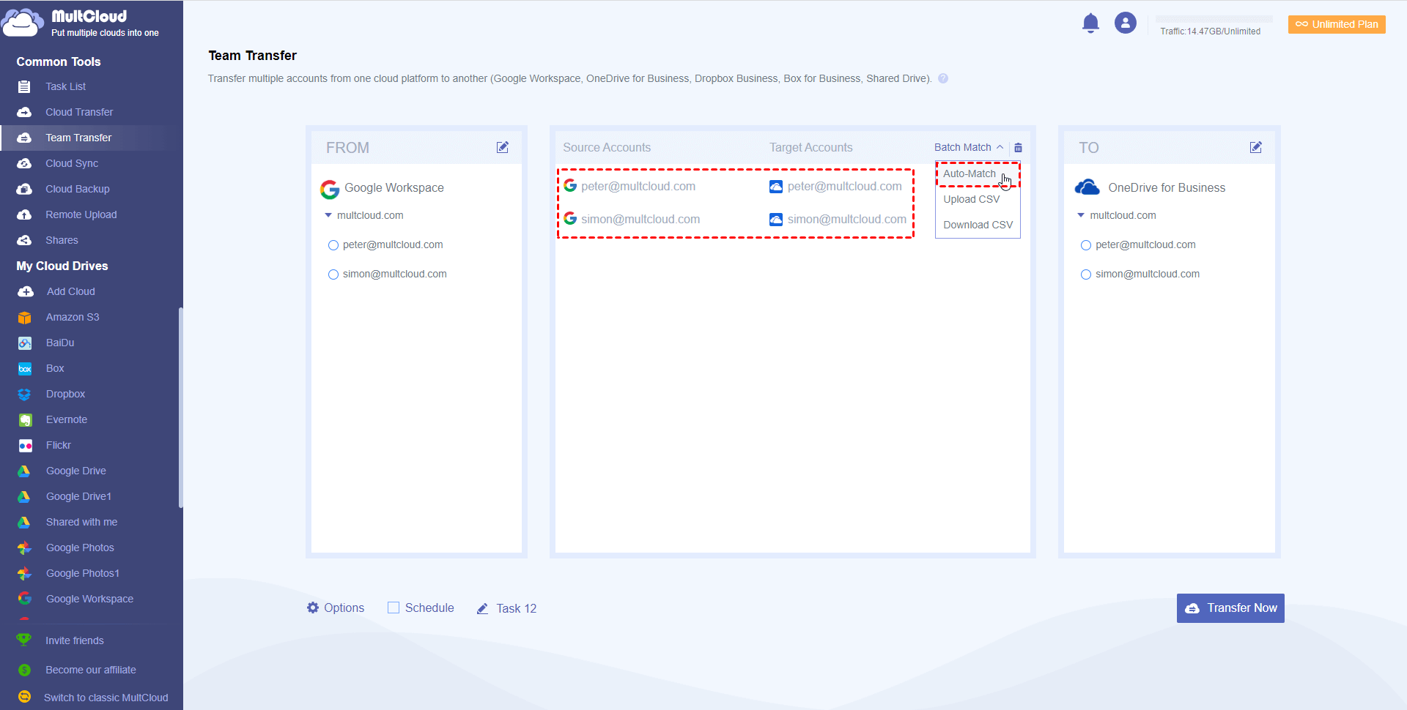Delete matched accounts with trash icon

[1018, 148]
